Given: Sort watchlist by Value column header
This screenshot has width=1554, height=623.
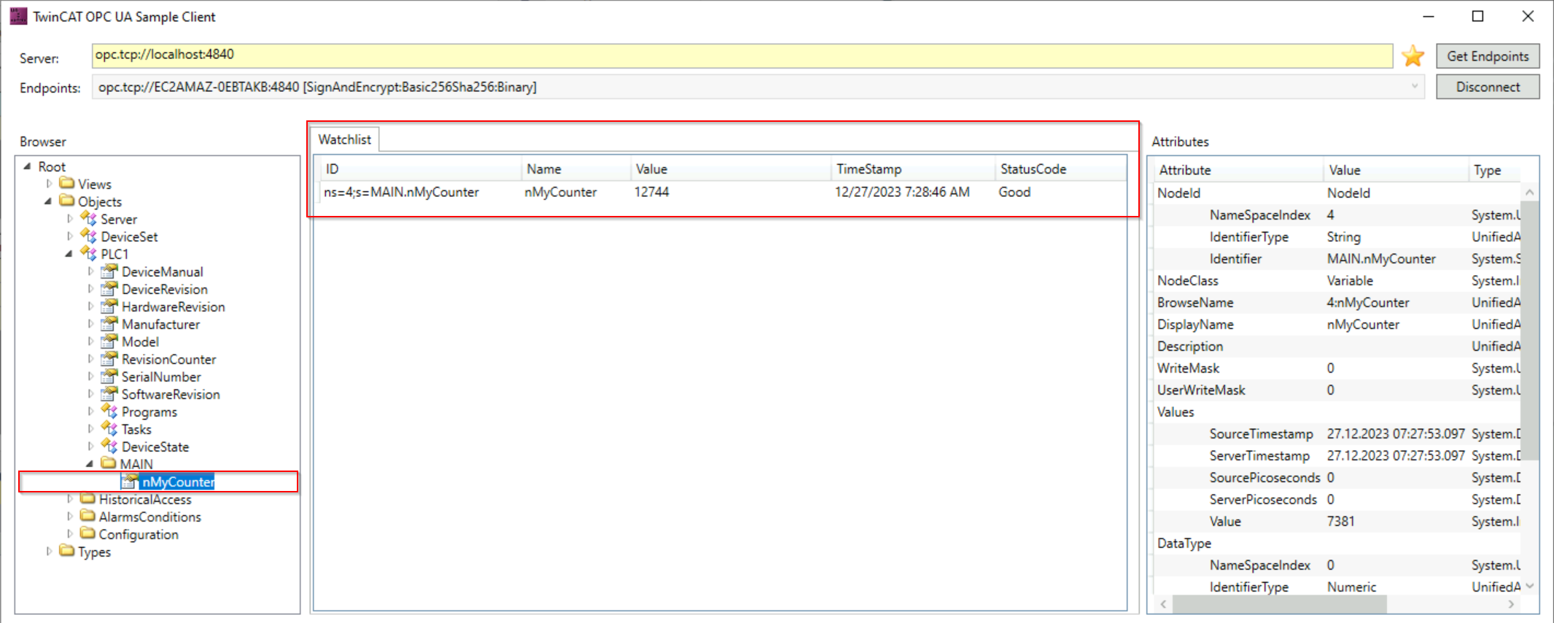Looking at the screenshot, I should click(730, 169).
